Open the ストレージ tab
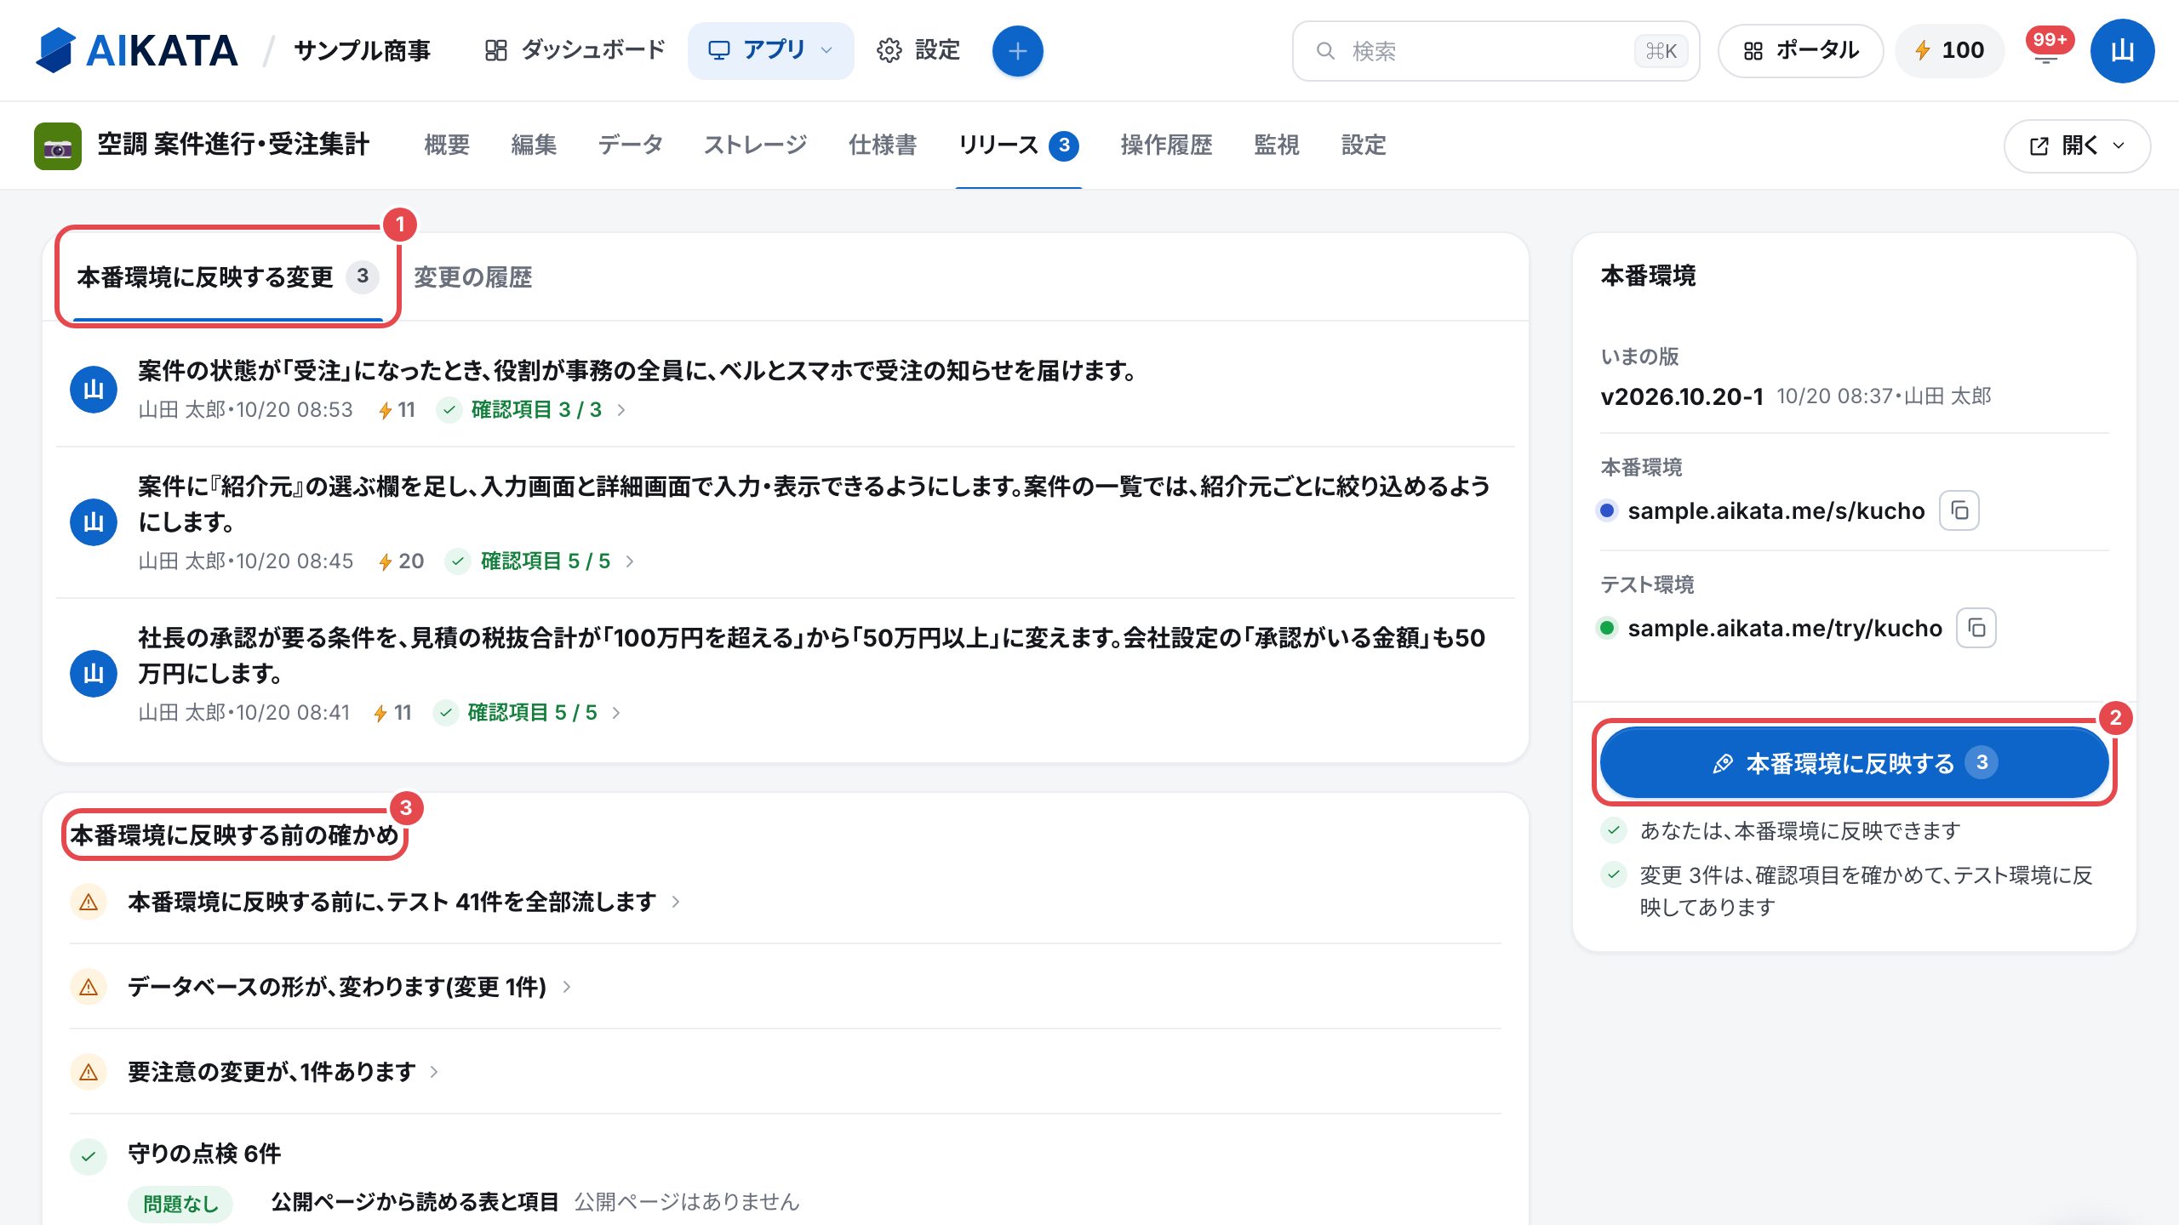This screenshot has height=1225, width=2179. tap(755, 145)
